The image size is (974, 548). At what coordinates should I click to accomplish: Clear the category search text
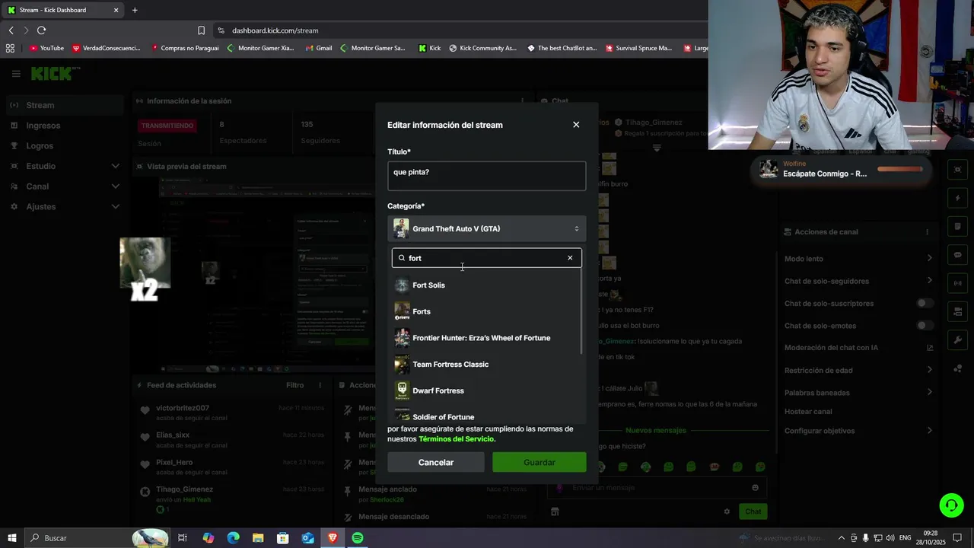coord(570,258)
